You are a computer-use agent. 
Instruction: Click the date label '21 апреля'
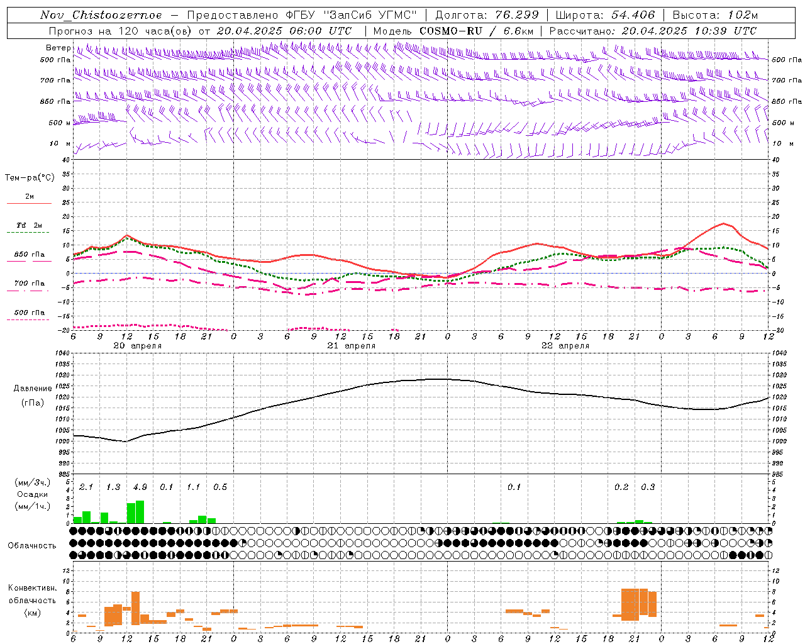pos(351,346)
